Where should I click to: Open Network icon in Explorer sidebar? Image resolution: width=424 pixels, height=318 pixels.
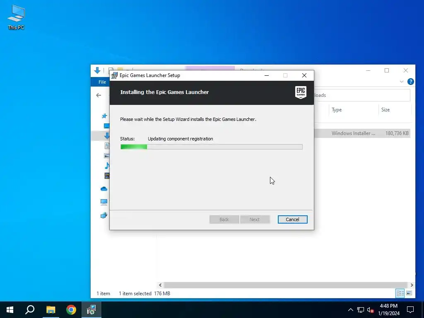pyautogui.click(x=104, y=215)
